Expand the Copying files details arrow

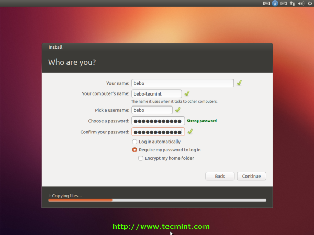click(50, 196)
